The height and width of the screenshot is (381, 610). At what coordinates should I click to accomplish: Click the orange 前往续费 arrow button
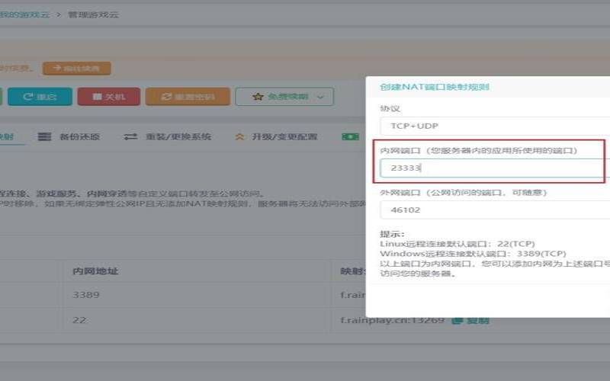tap(77, 69)
